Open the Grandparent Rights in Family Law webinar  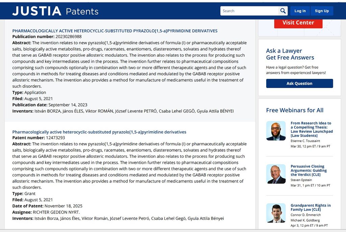coord(311,207)
